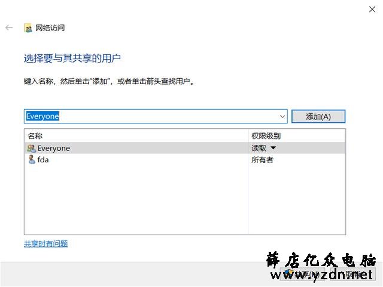This screenshot has height=287, width=383.
Task: Select the fda row in list
Action: pos(185,159)
